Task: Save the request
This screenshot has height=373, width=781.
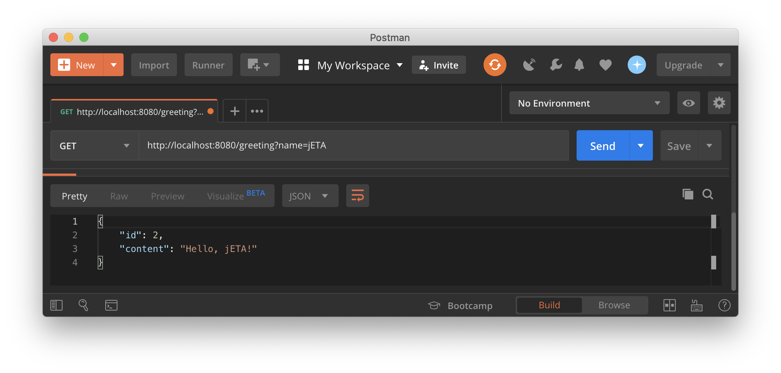Action: [x=679, y=145]
